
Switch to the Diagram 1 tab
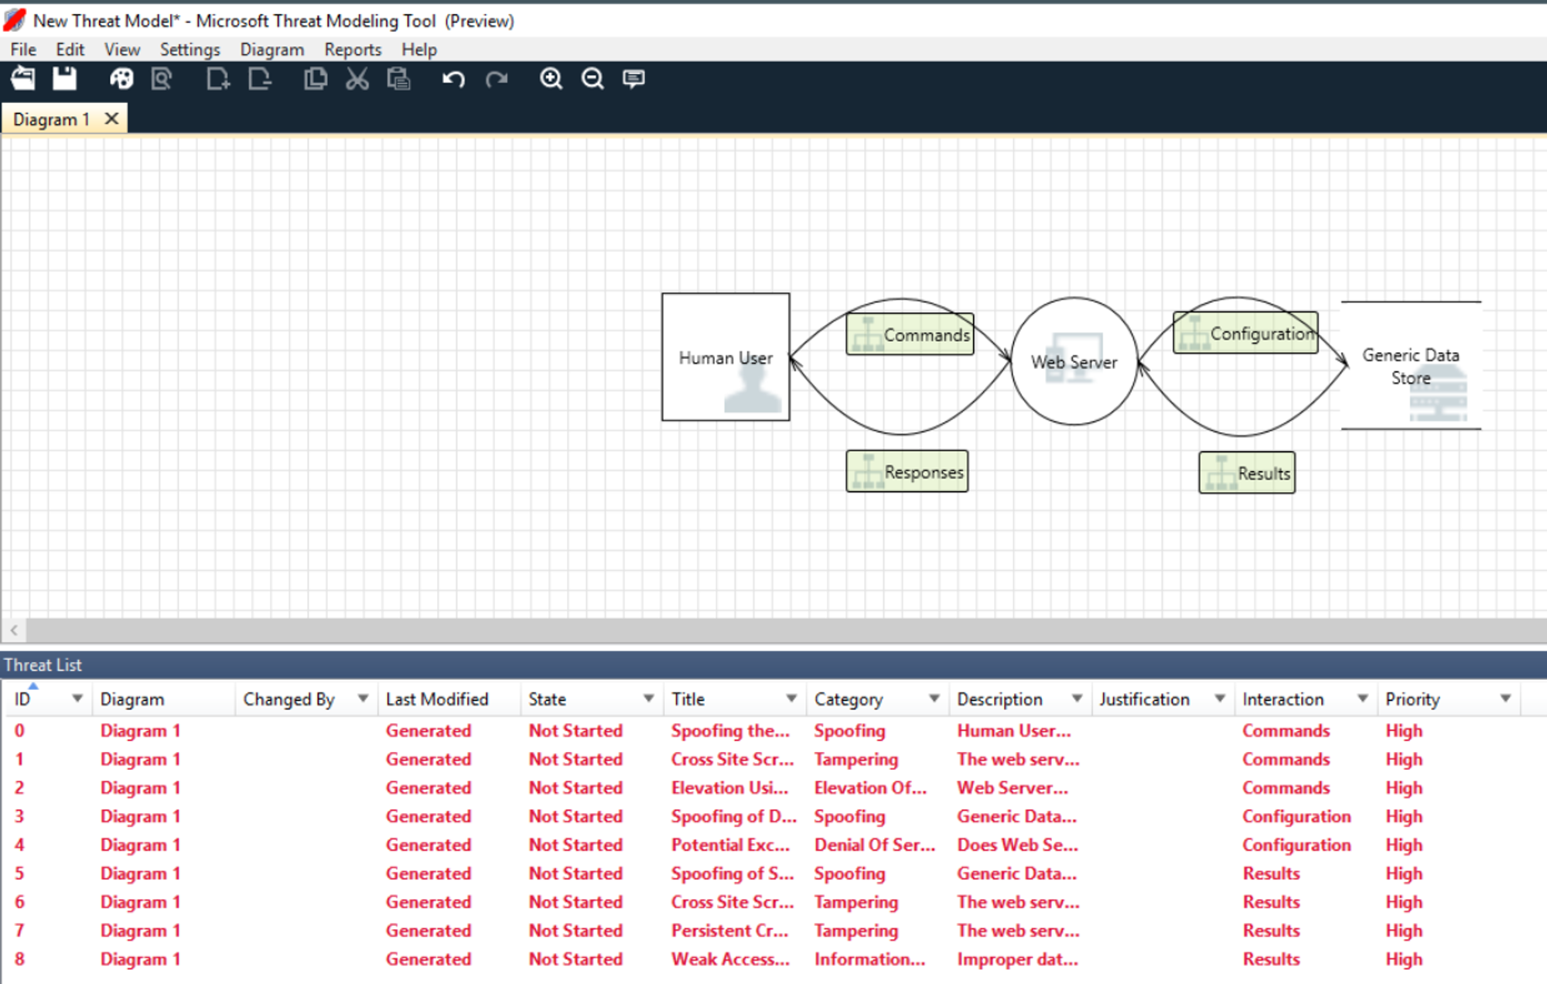tap(51, 119)
